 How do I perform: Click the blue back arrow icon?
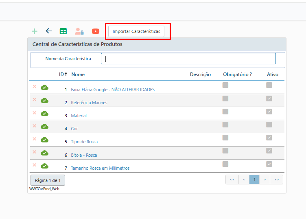click(49, 31)
